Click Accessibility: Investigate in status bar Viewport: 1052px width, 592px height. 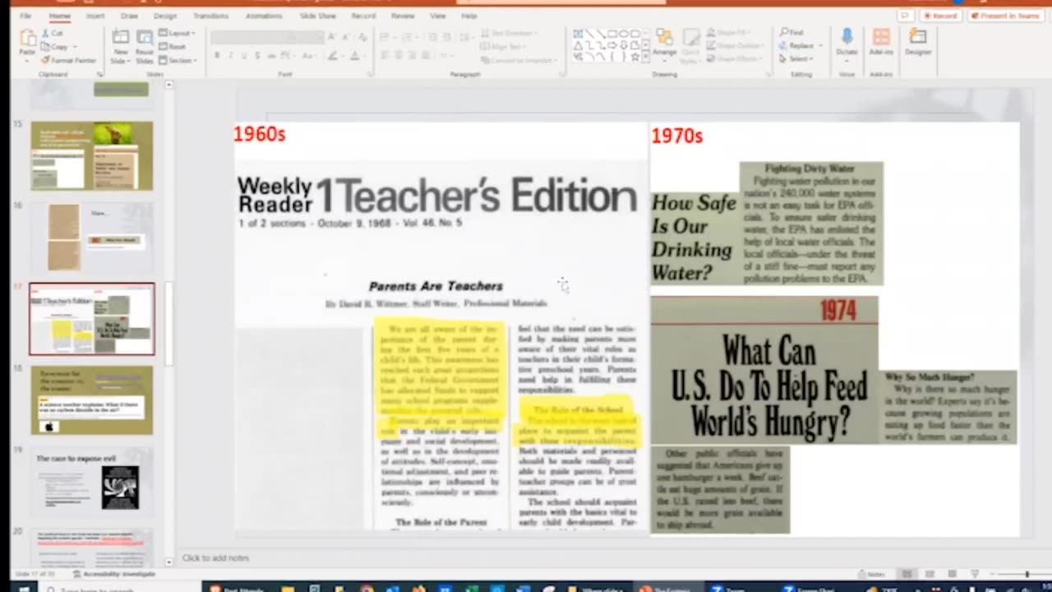click(x=113, y=574)
